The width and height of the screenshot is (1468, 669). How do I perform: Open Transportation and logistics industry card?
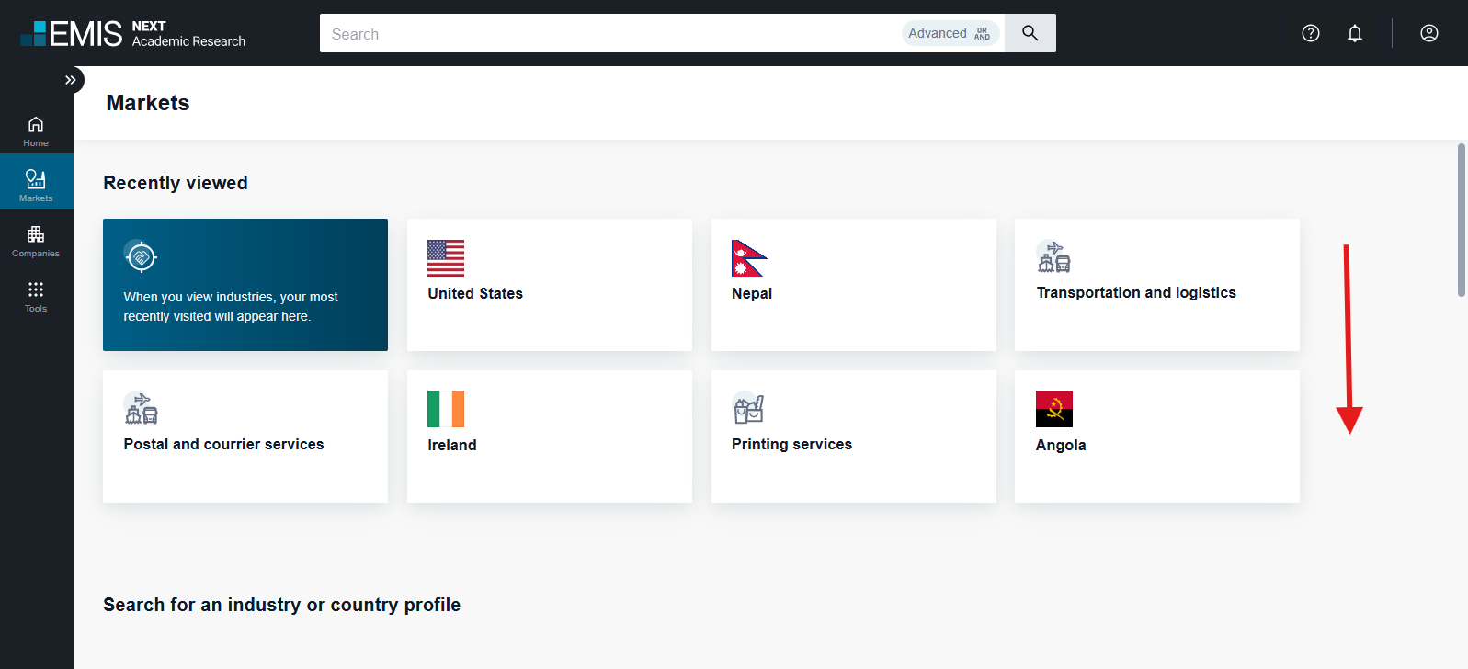(x=1156, y=284)
